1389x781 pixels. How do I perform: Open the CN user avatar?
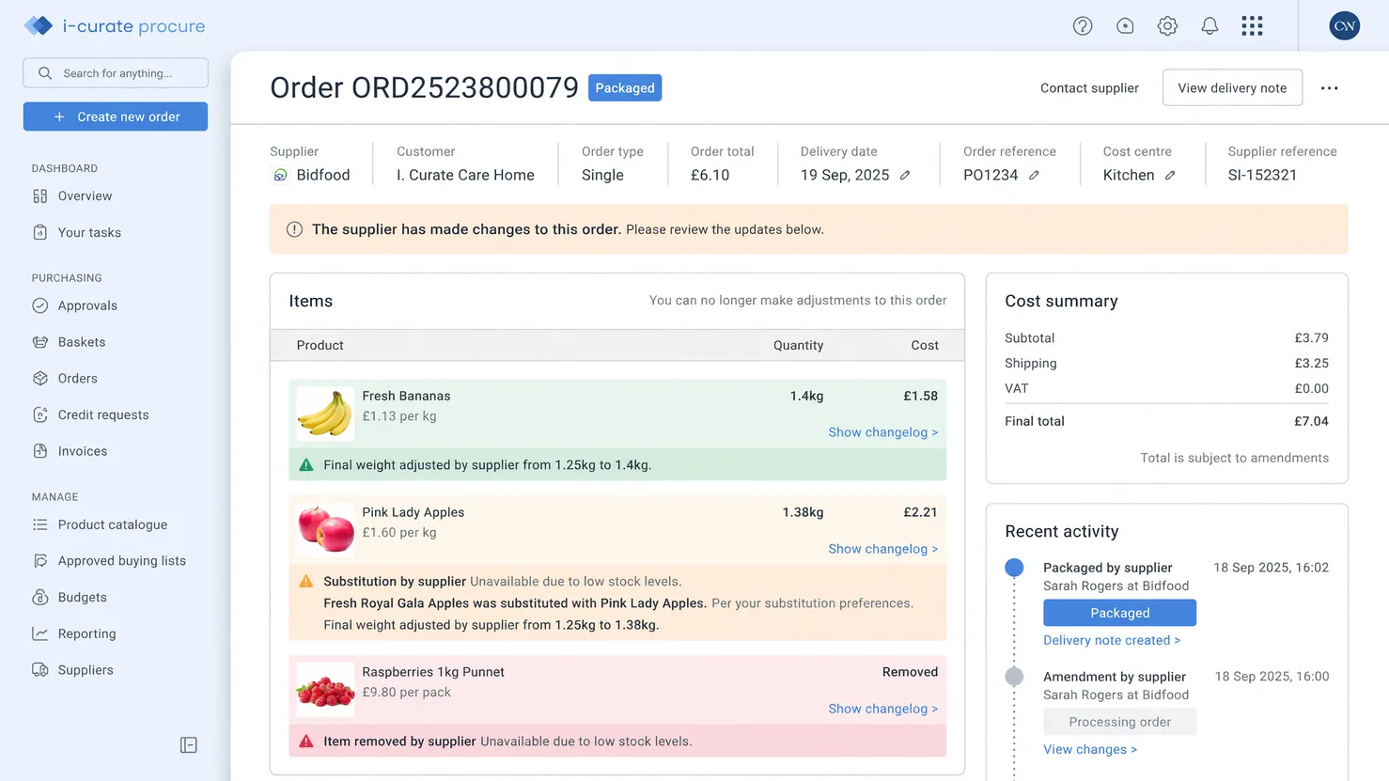(1345, 26)
